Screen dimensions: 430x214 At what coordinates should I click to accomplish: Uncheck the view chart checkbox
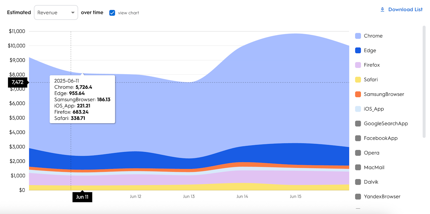112,13
